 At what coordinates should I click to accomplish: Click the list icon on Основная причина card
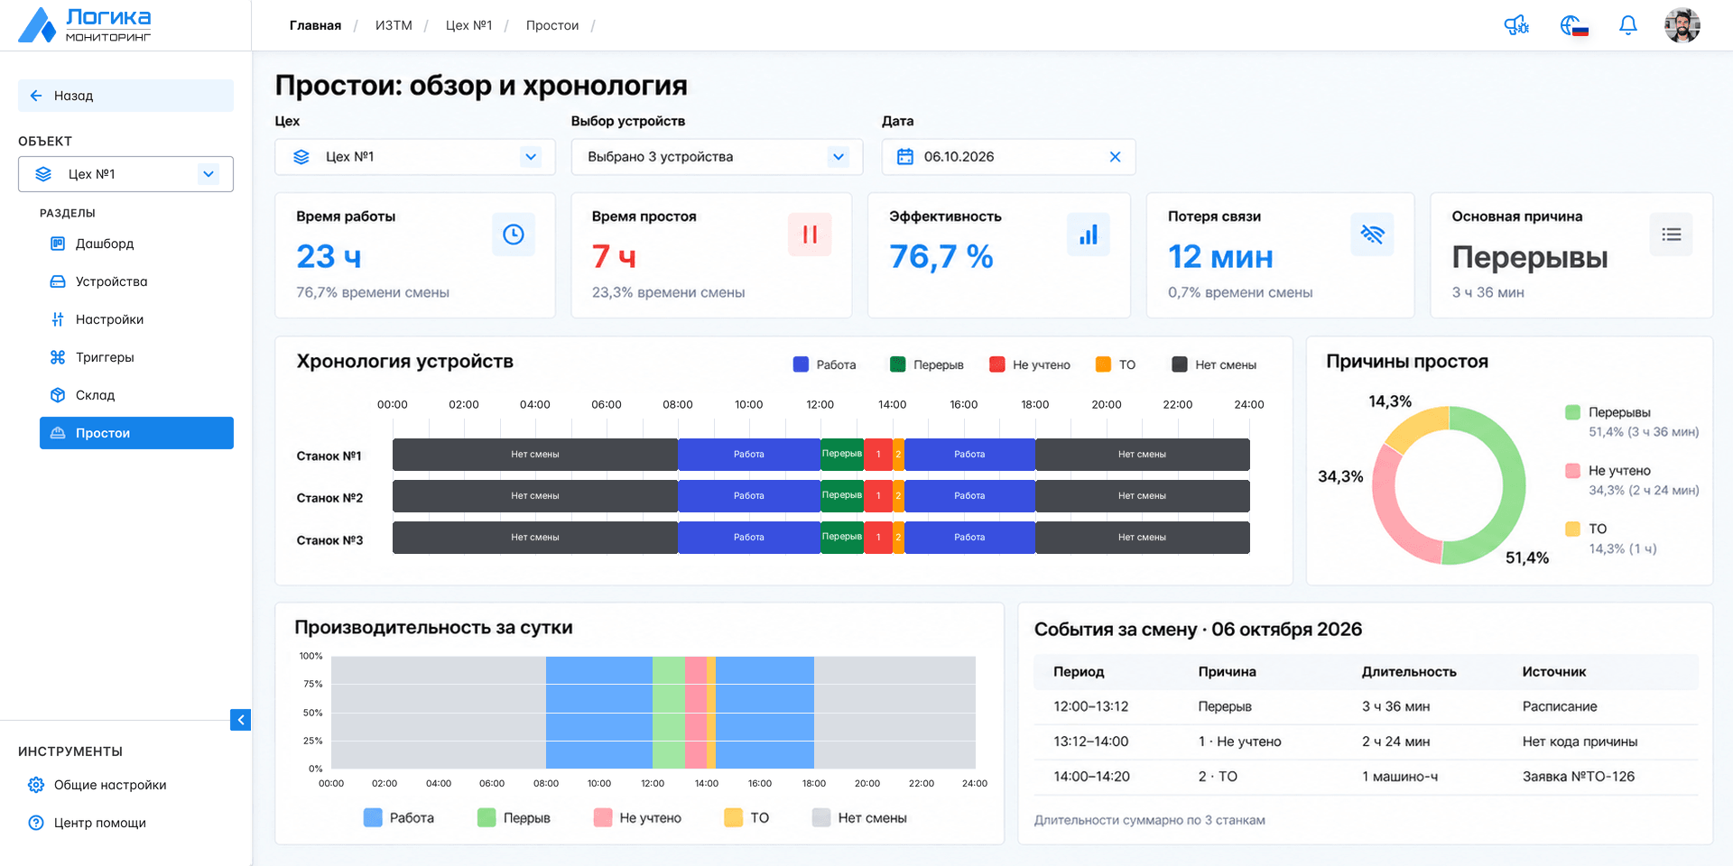pos(1671,235)
